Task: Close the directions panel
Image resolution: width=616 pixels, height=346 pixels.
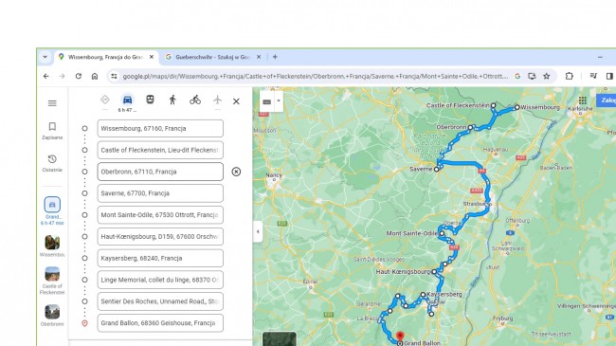Action: click(x=236, y=101)
